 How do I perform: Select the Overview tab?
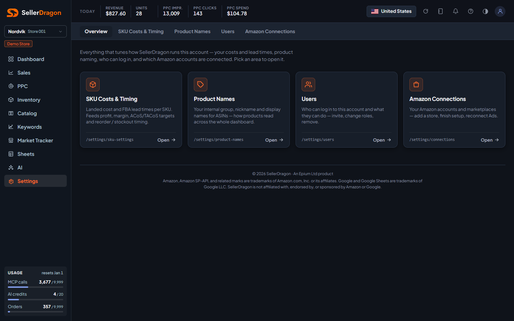96,31
